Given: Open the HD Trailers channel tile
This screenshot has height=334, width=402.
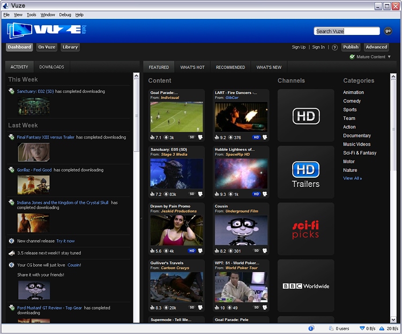Looking at the screenshot, I should tap(306, 172).
